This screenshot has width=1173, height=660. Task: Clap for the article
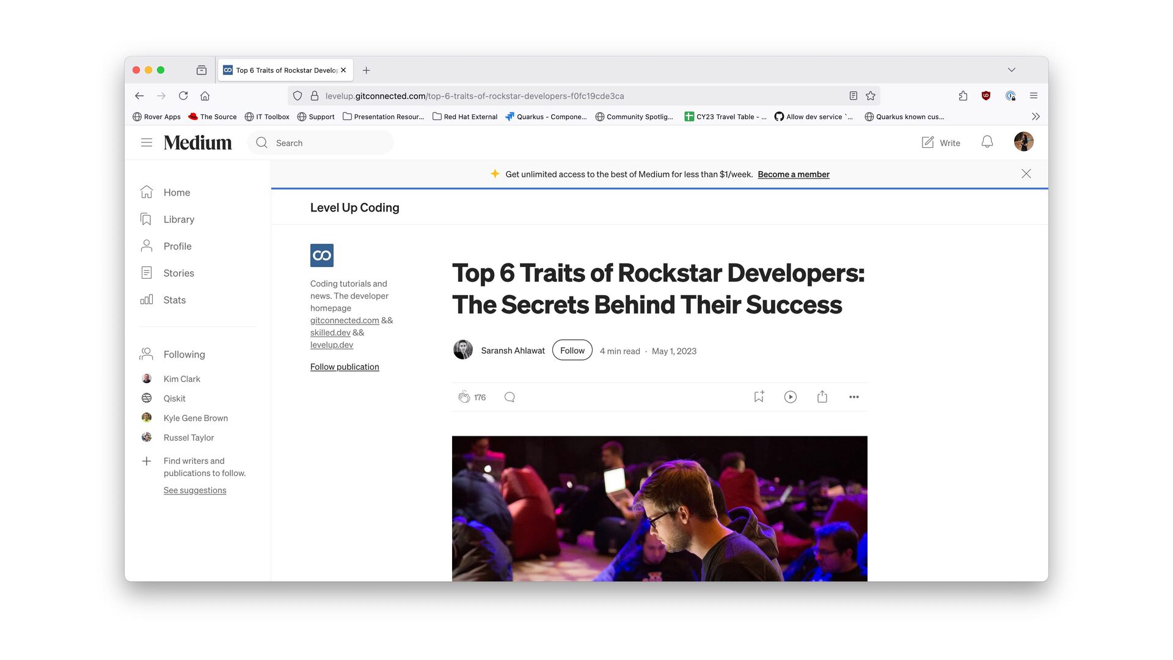tap(464, 397)
